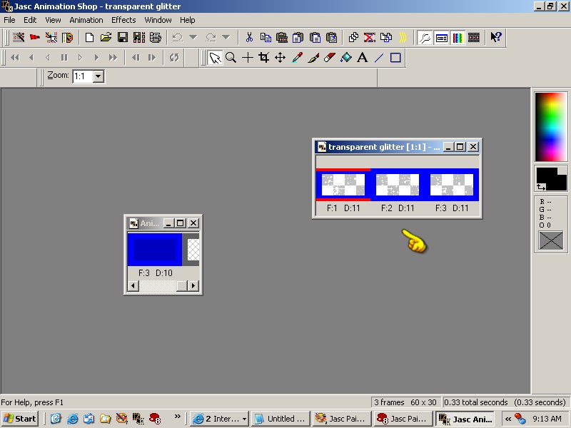The height and width of the screenshot is (428, 571).
Task: Expand the Redo history dropdown arrow
Action: 226,37
